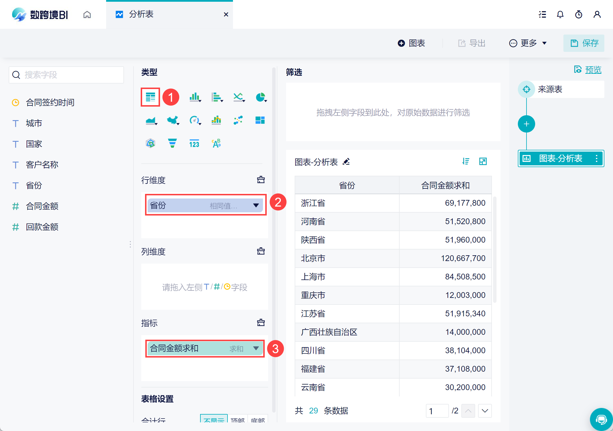Pick the map chart type icon

tap(172, 120)
